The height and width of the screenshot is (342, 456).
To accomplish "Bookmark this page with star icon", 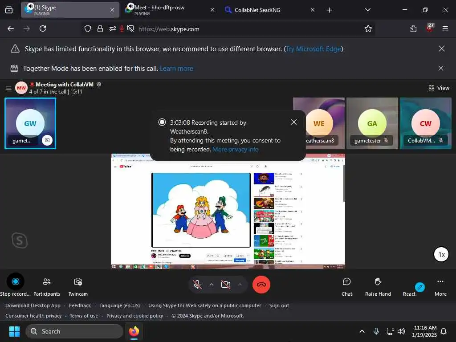I will (368, 28).
